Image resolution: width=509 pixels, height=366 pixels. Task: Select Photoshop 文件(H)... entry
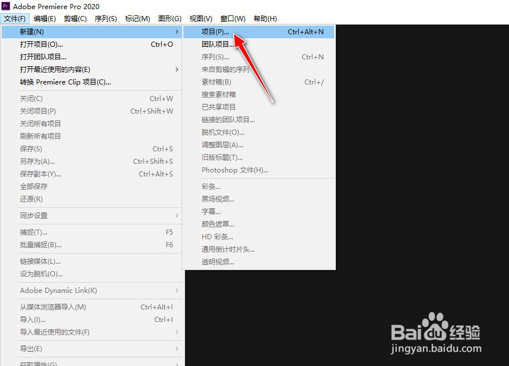click(259, 170)
